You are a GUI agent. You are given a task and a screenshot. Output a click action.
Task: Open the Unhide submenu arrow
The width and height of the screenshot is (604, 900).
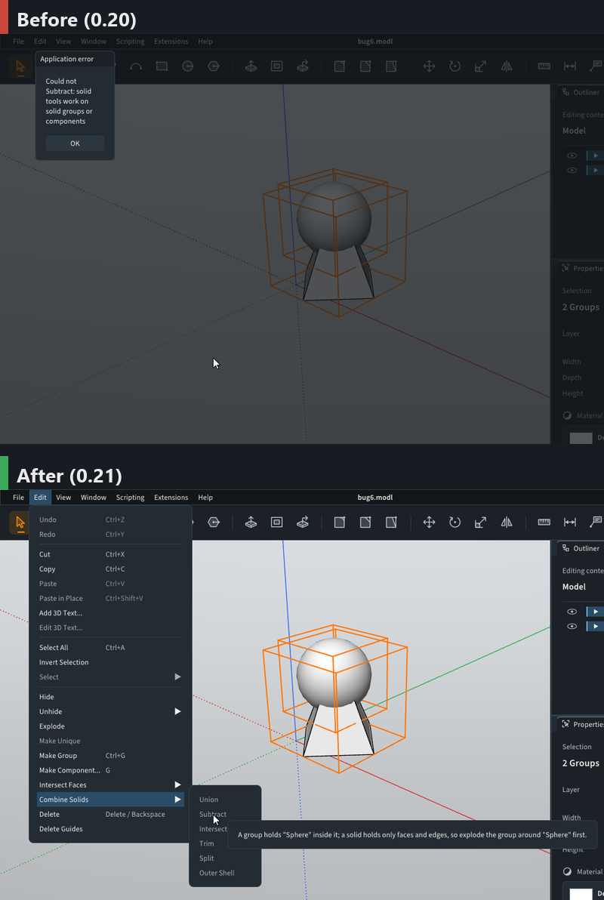pyautogui.click(x=178, y=712)
